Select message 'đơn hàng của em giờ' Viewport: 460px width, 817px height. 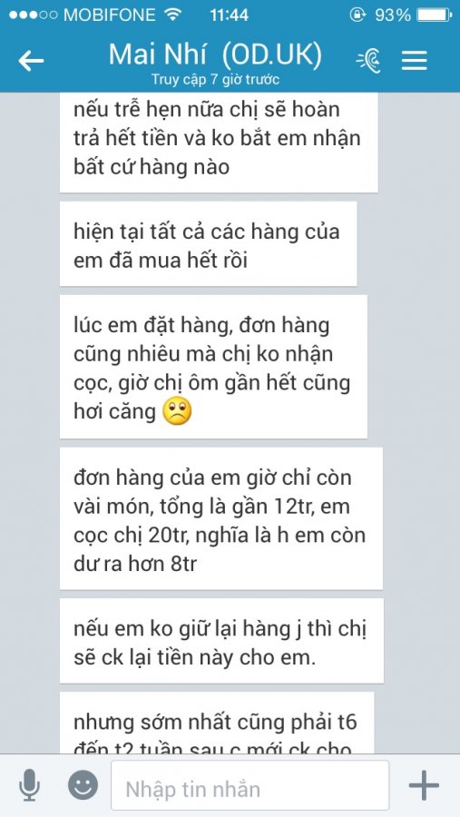pos(221,518)
